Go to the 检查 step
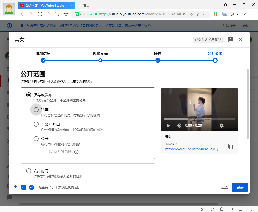Screen dimensions: 258x212 click(158, 57)
